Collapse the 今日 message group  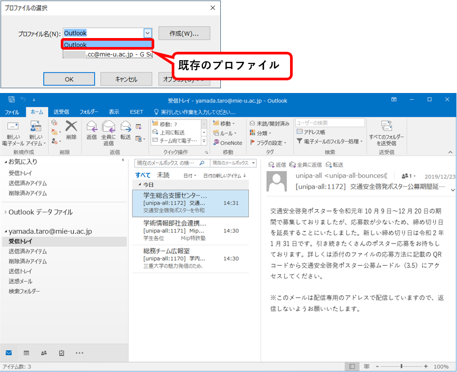[x=139, y=185]
